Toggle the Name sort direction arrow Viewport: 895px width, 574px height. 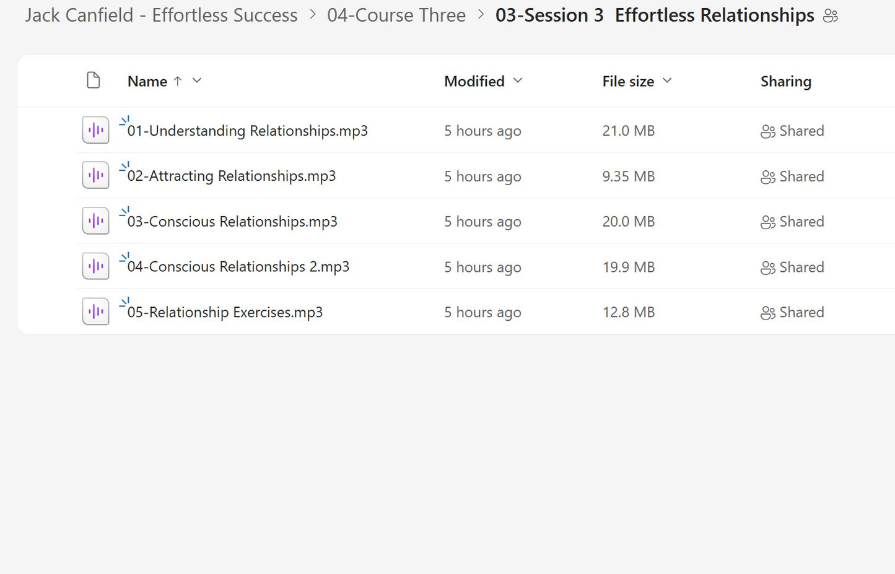click(178, 80)
